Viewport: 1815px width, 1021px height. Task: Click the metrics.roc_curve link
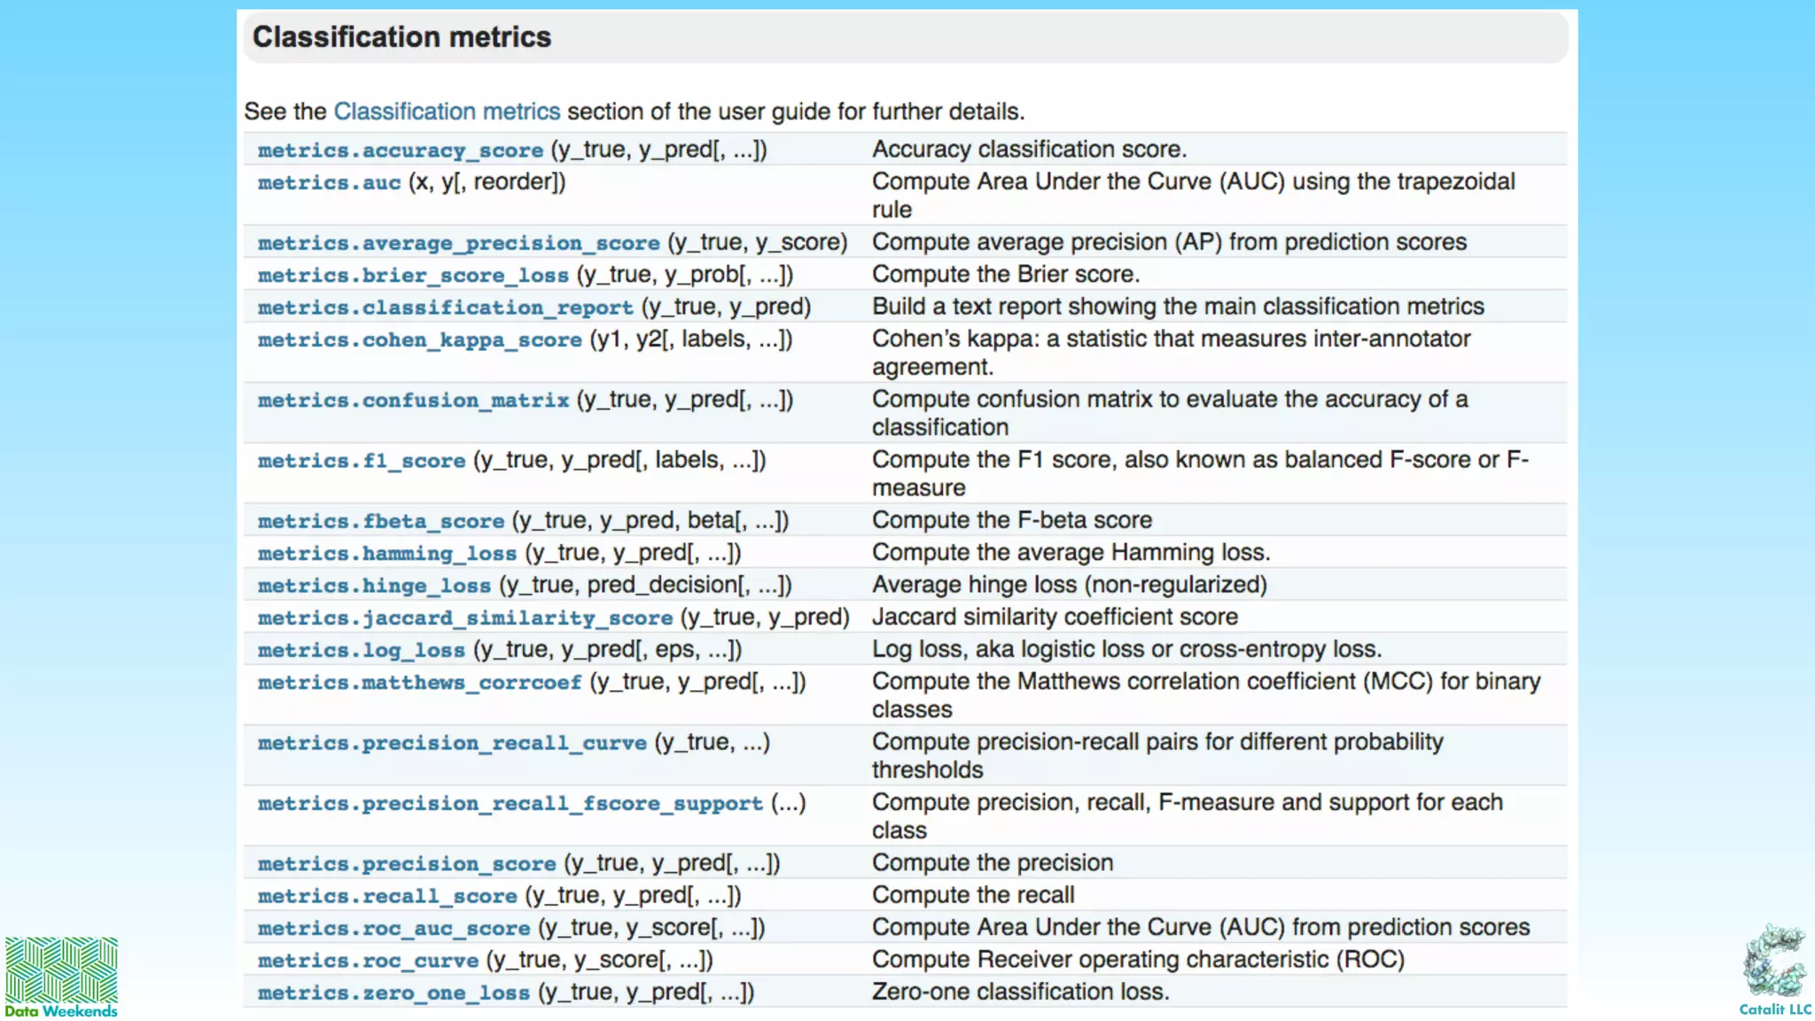tap(368, 961)
